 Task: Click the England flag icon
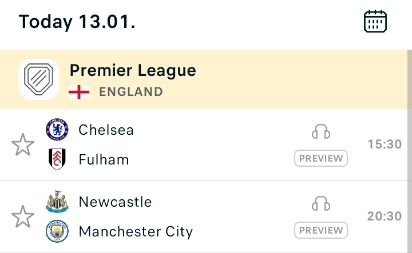click(x=79, y=92)
